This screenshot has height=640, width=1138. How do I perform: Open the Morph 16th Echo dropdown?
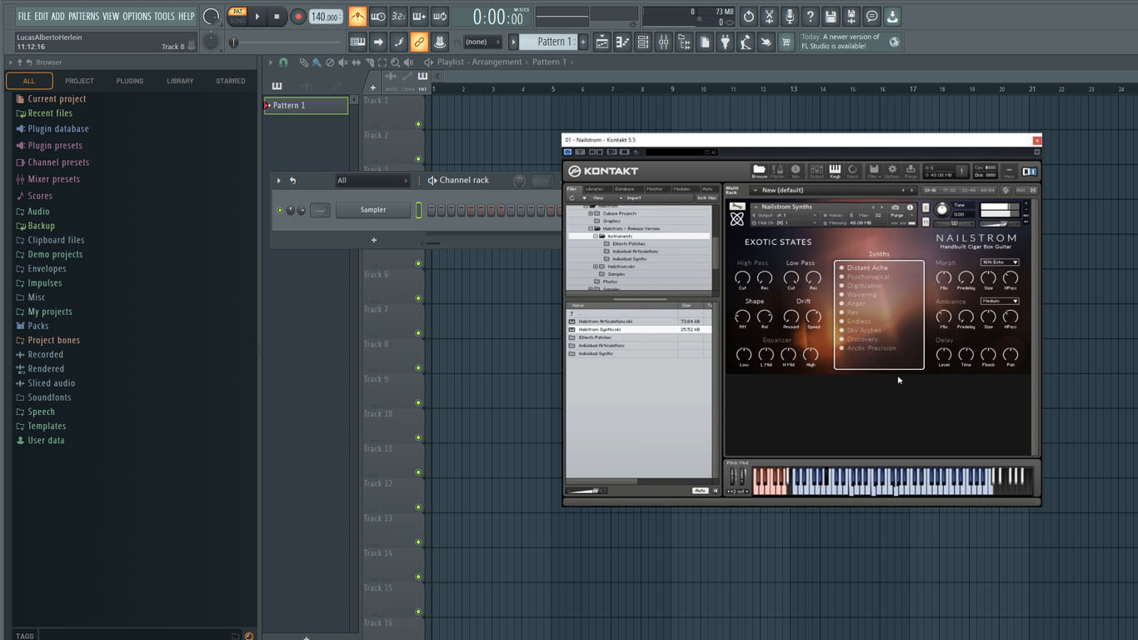pos(1000,262)
